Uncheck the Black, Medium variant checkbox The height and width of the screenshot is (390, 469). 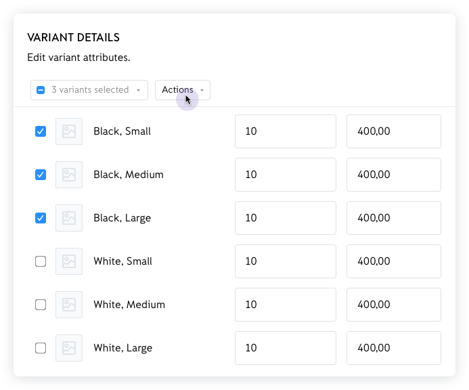tap(41, 175)
